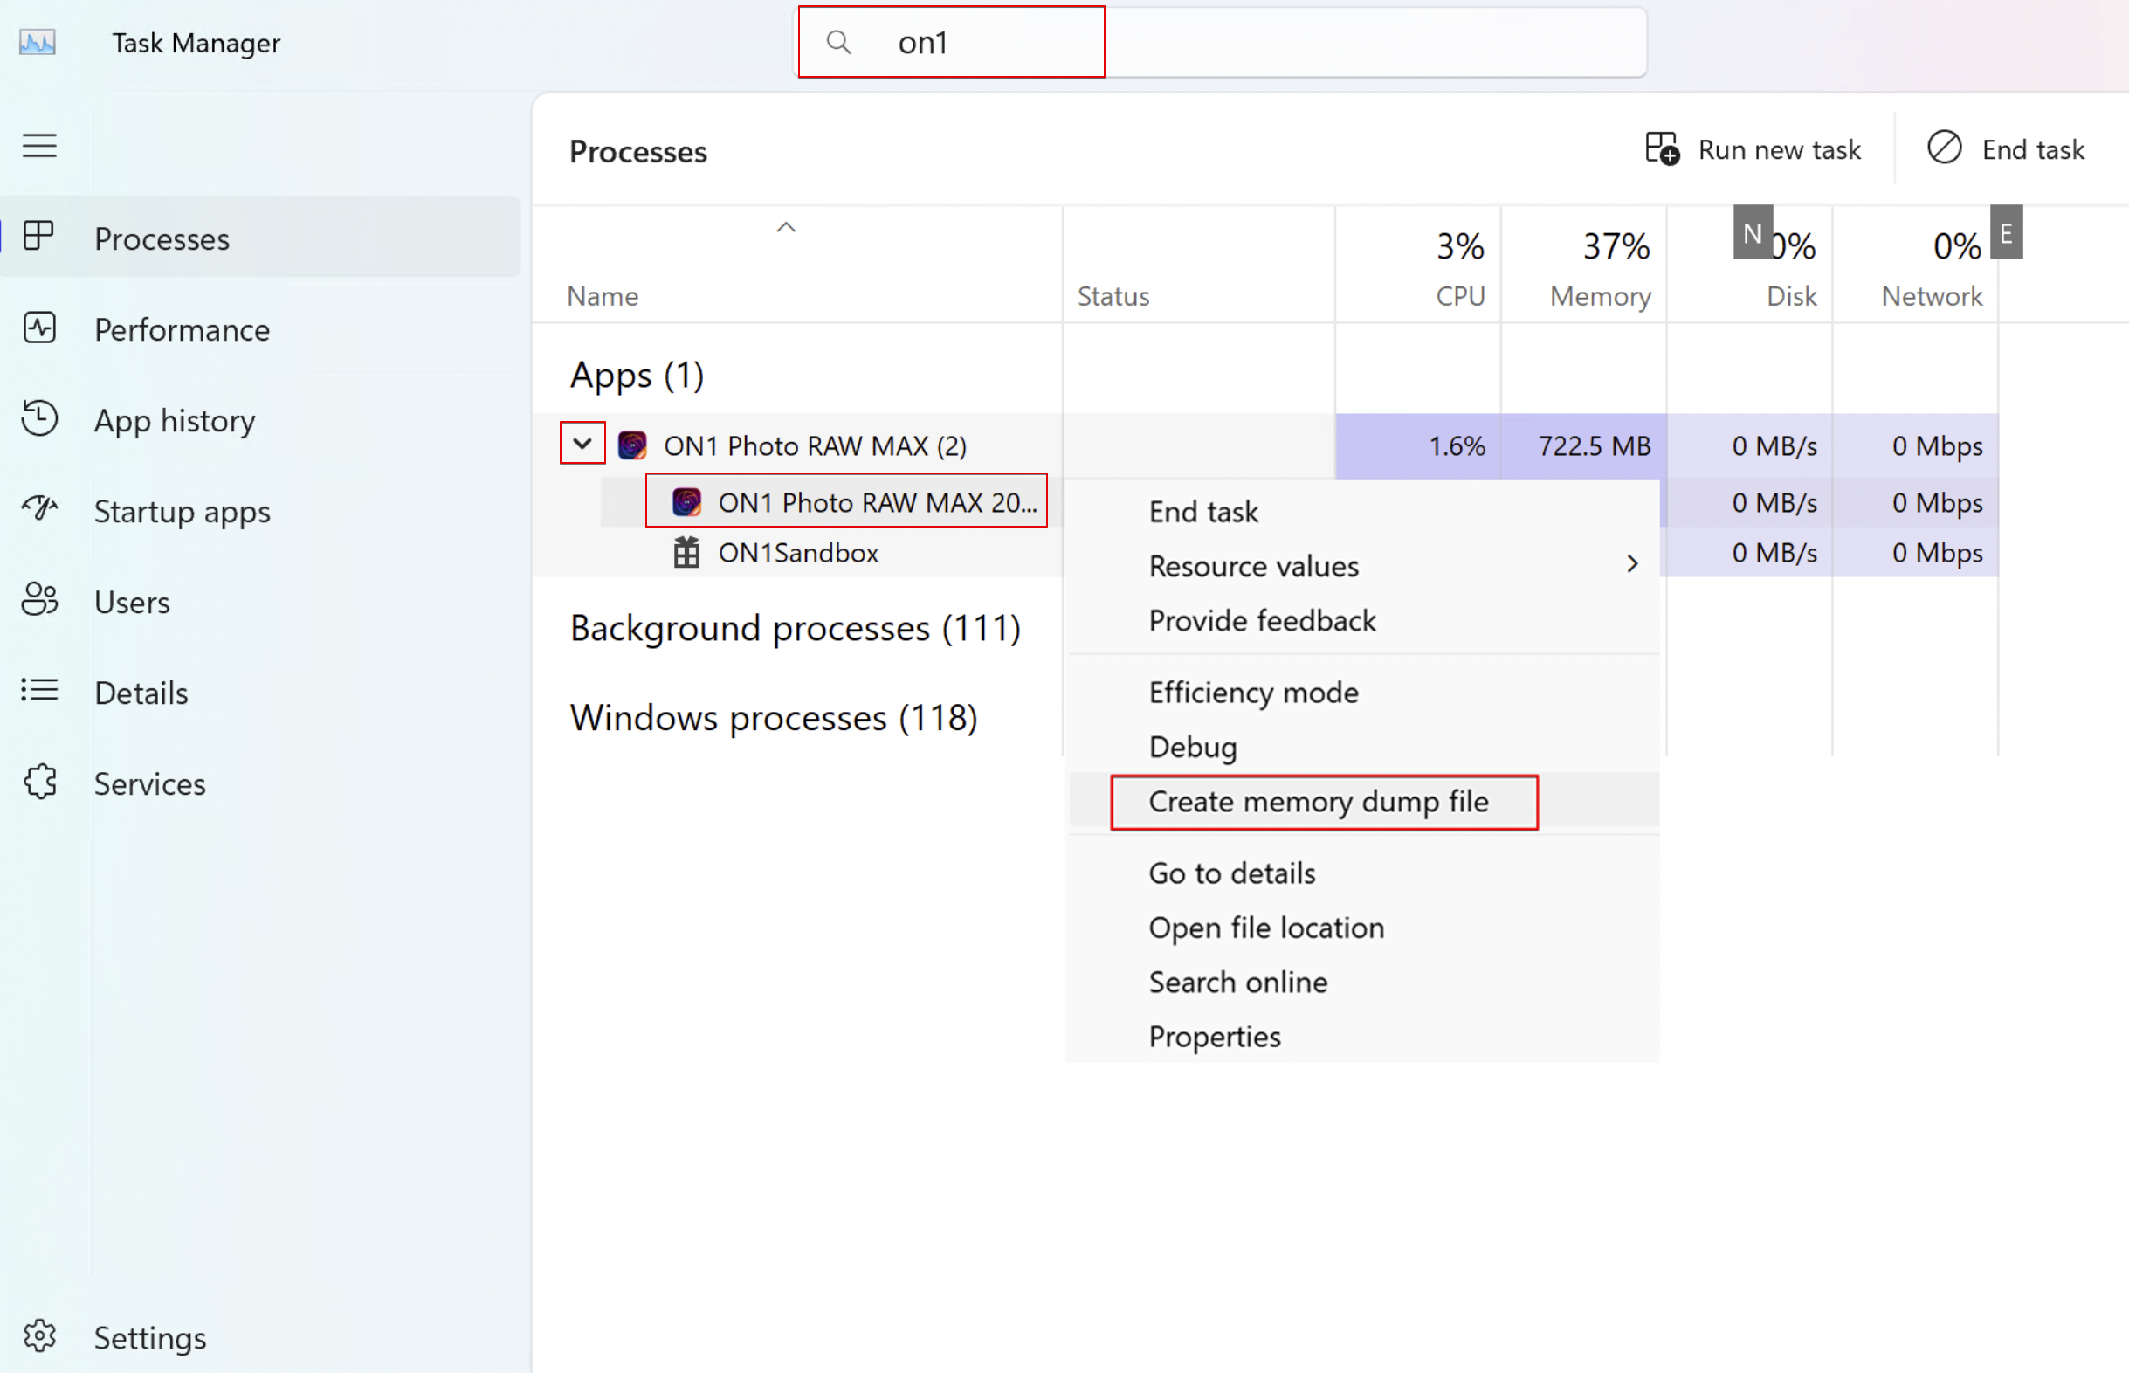Open the Startup apps page
Viewport: 2129px width, 1373px height.
coord(260,512)
